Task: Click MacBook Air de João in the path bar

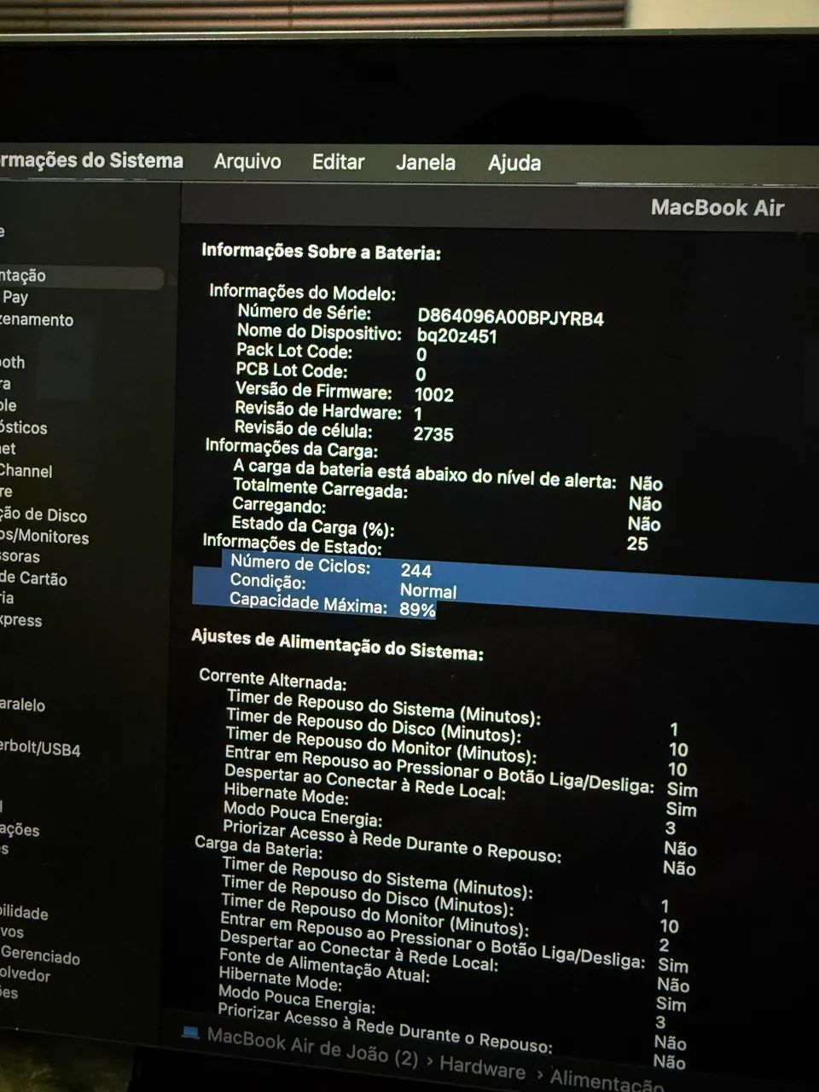Action: coord(313,1048)
